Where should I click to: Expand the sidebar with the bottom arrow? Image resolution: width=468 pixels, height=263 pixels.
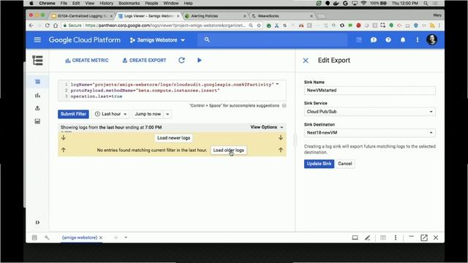37,222
